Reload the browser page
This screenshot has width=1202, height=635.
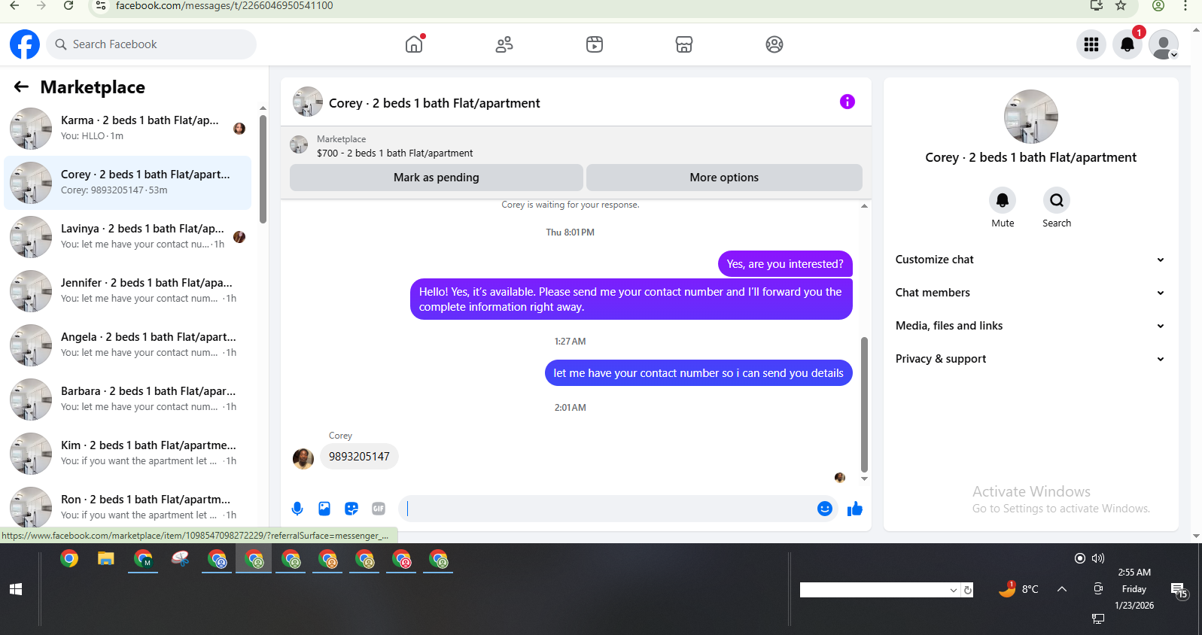click(68, 6)
